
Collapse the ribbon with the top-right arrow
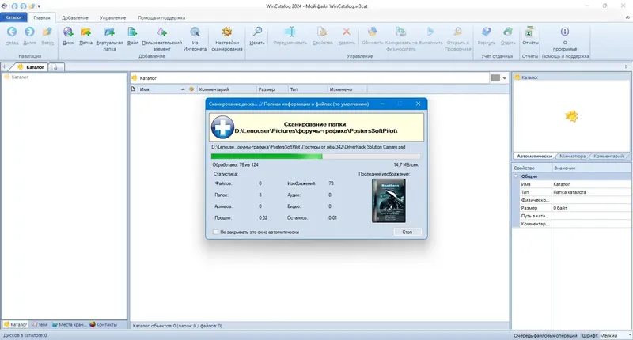[x=627, y=17]
